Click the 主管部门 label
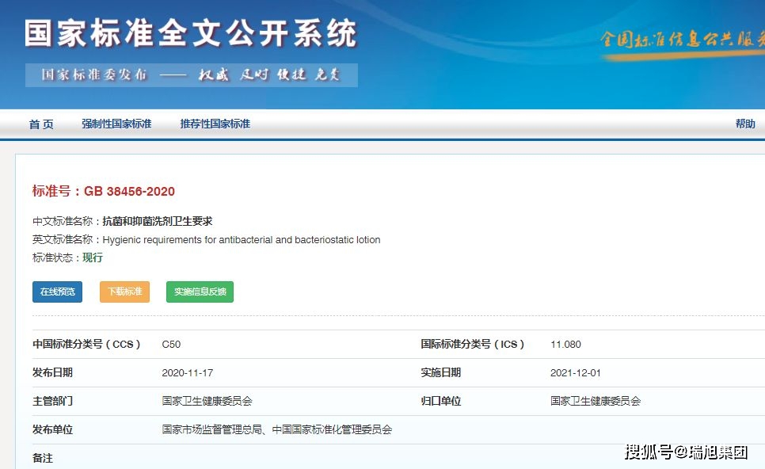 pyautogui.click(x=53, y=401)
